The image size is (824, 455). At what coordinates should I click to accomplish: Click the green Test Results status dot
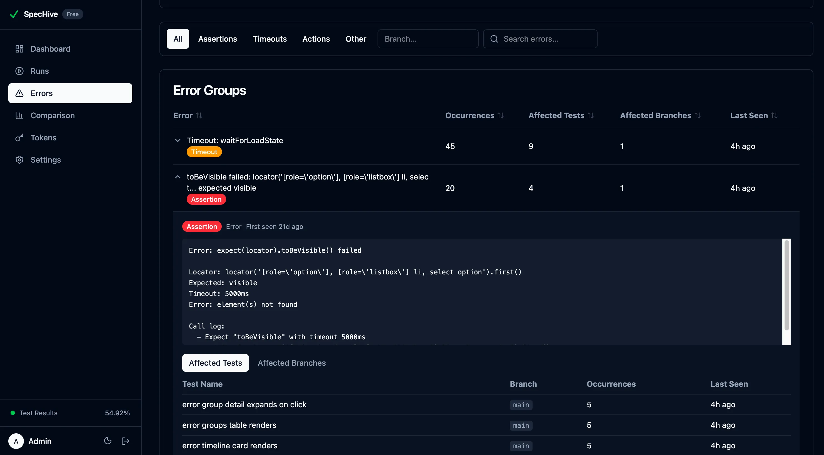pyautogui.click(x=13, y=413)
